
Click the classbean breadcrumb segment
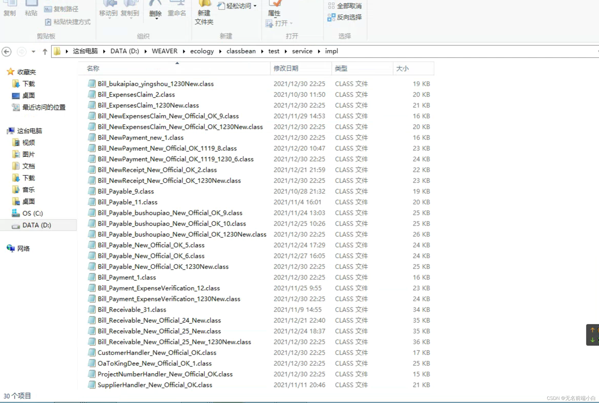241,51
